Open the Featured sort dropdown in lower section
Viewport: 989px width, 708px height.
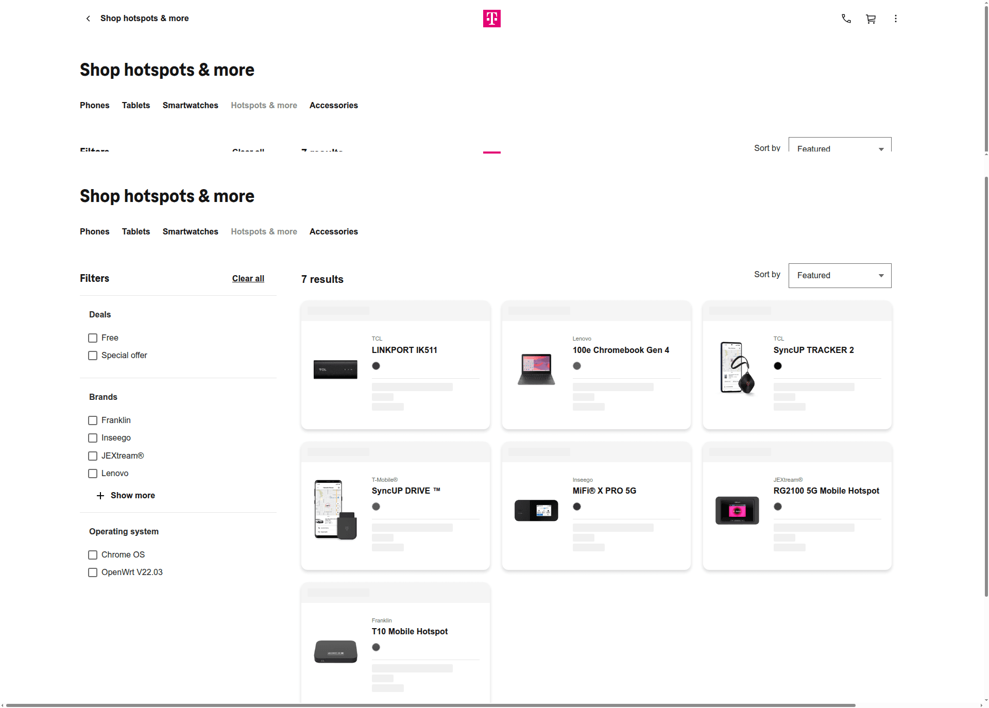[840, 276]
